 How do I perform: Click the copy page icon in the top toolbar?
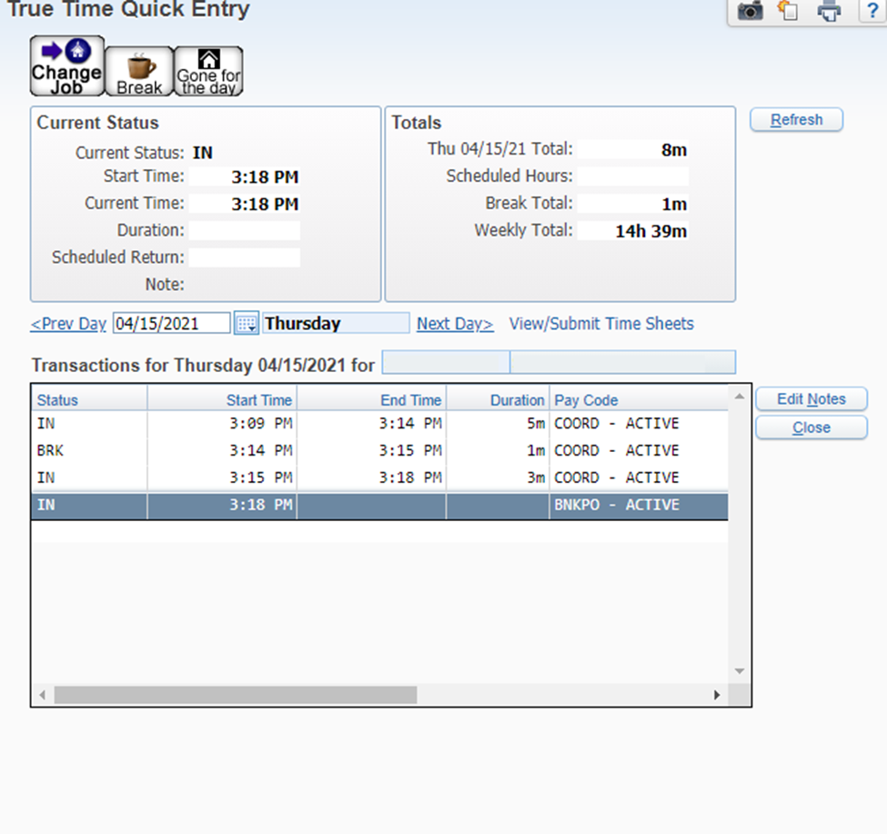point(788,10)
